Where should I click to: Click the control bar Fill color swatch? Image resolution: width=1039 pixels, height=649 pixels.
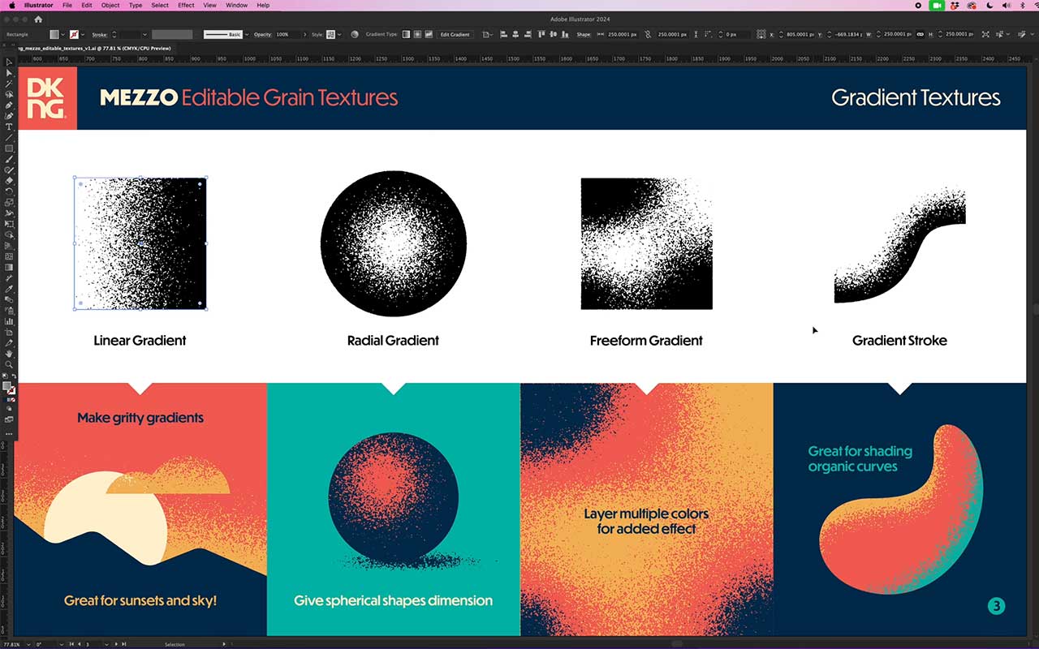(54, 35)
